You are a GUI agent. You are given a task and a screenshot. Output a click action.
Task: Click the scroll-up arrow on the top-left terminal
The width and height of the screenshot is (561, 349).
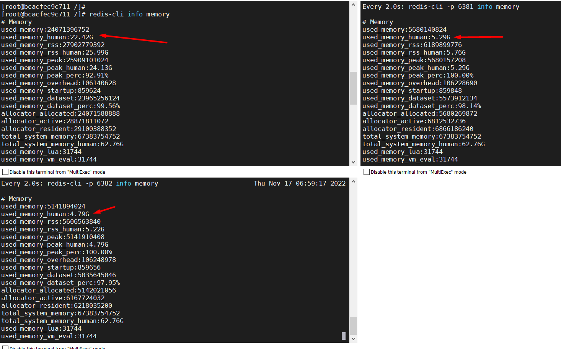(353, 4)
